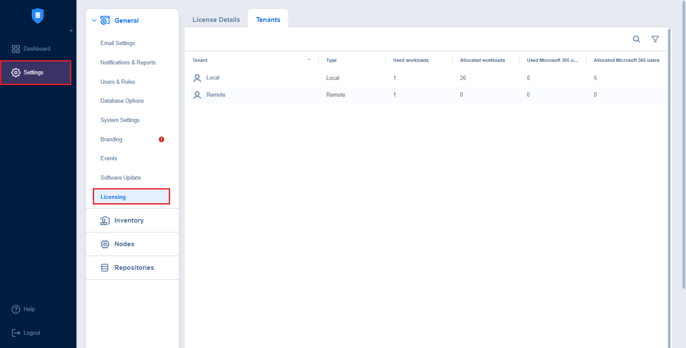Screen dimensions: 686x348
Task: Open the filter funnel icon
Action: [655, 39]
